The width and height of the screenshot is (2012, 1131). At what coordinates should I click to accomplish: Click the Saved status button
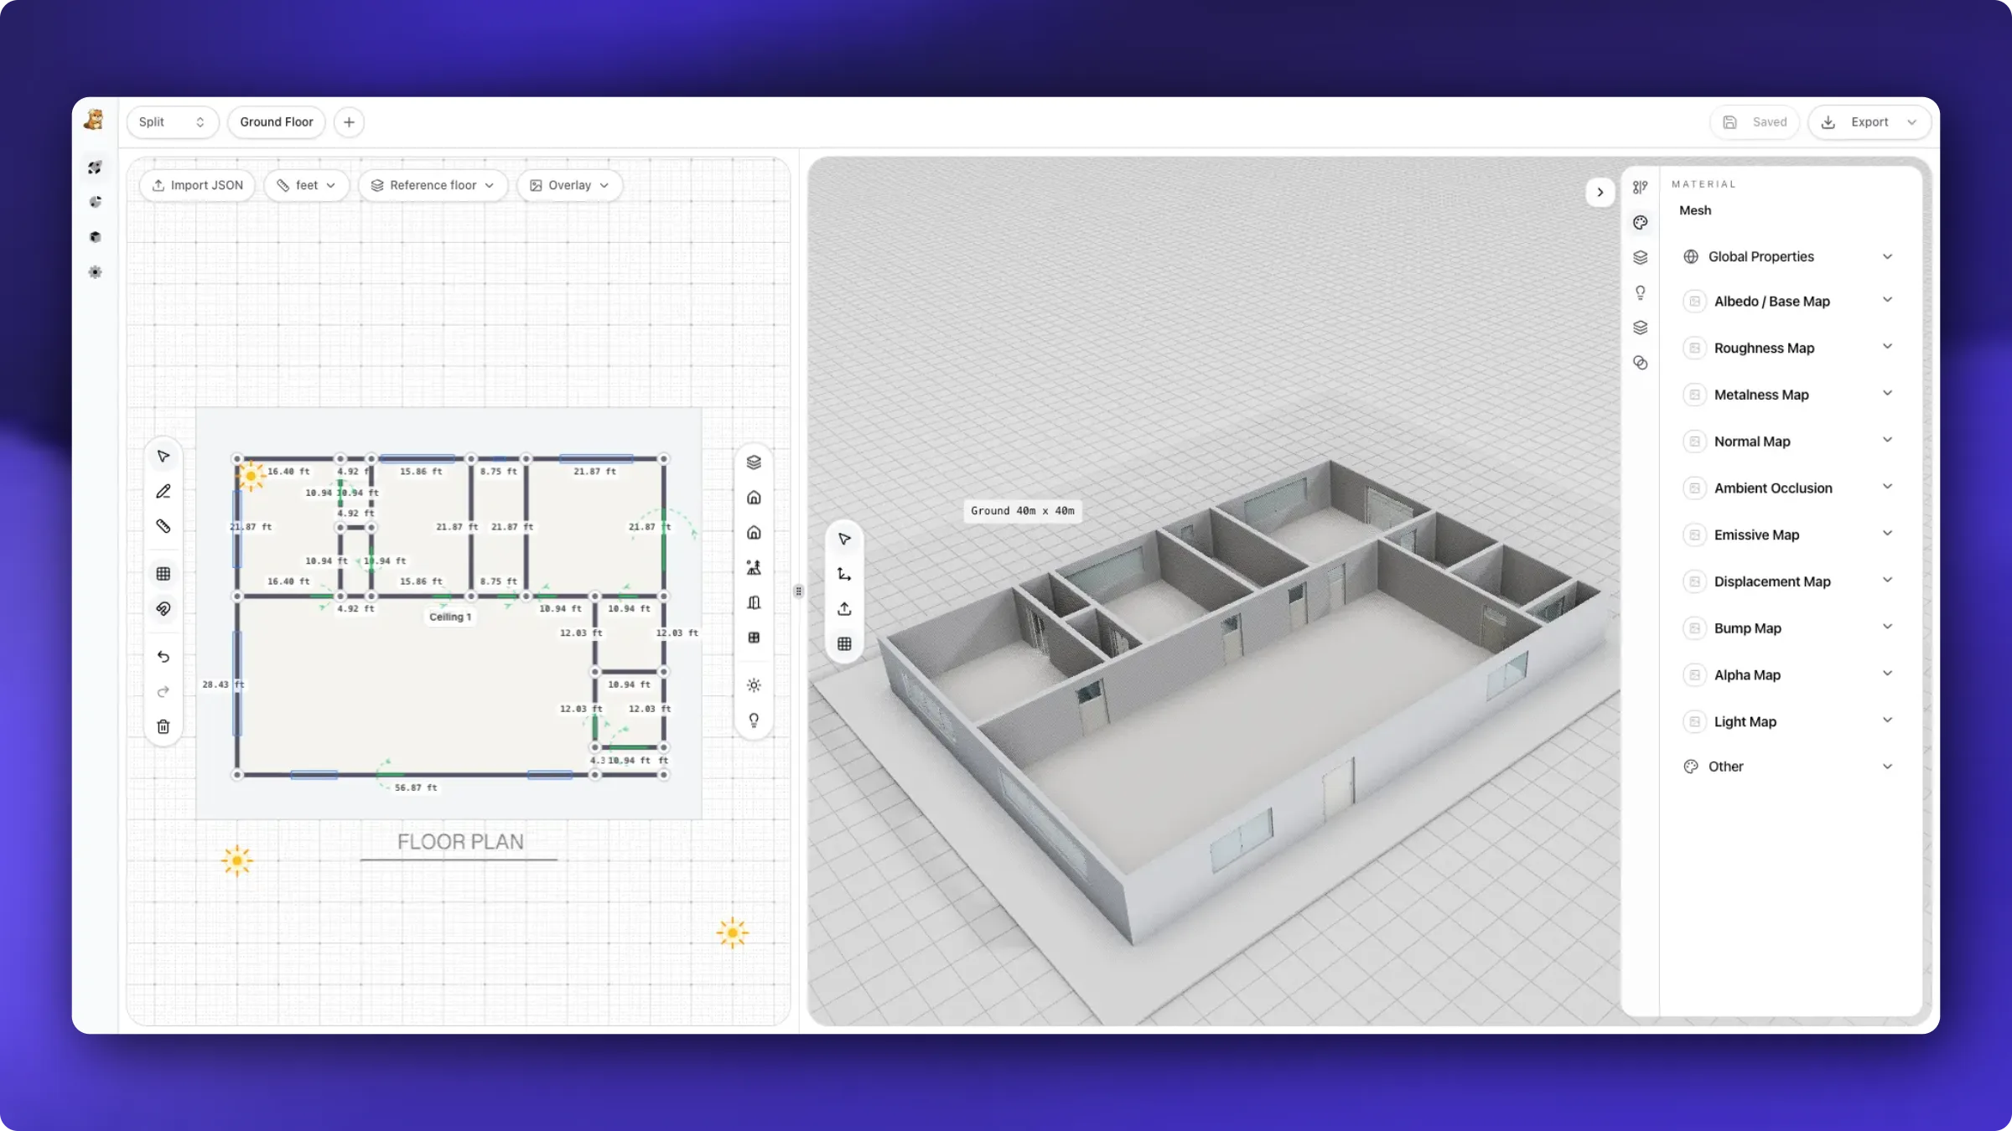pos(1755,122)
